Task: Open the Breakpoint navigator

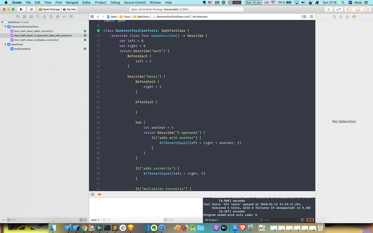Action: pyautogui.click(x=64, y=16)
